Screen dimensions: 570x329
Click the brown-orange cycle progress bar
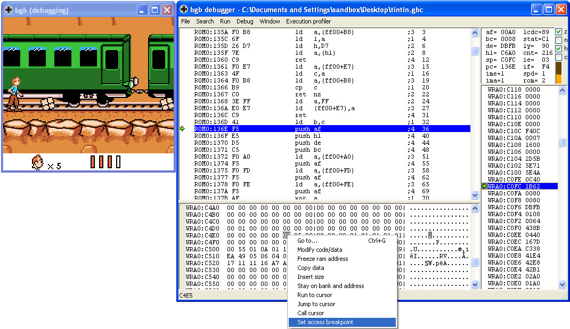[x=558, y=72]
